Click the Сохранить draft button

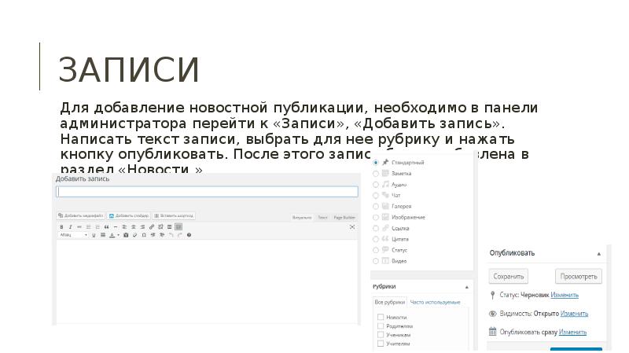[x=509, y=276]
